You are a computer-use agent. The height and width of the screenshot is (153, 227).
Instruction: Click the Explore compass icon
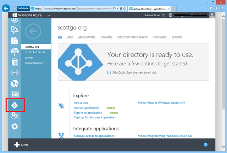[x=61, y=106]
